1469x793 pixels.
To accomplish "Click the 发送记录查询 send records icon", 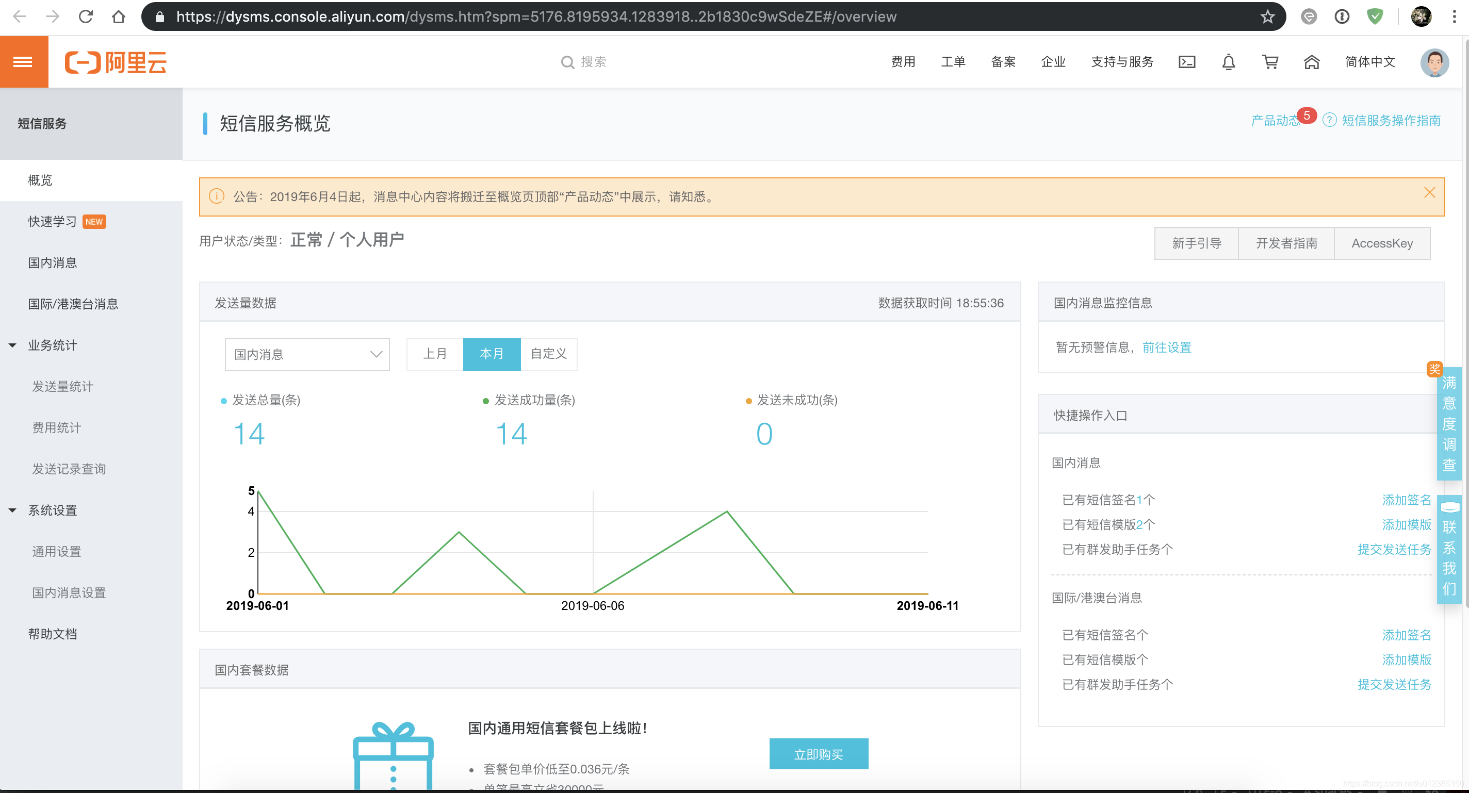I will 69,469.
